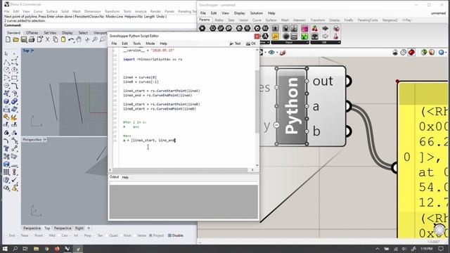Toggle the End osnap checkbox
This screenshot has height=253, width=450.
[x=6, y=235]
